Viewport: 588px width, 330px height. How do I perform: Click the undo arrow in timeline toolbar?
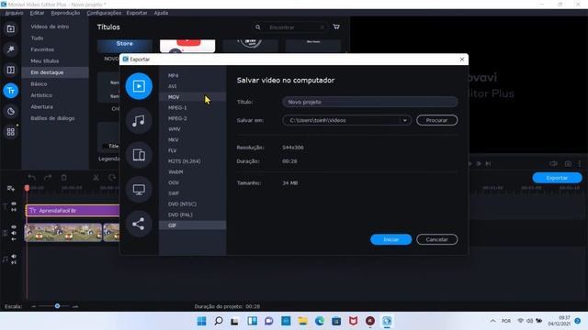pyautogui.click(x=32, y=177)
